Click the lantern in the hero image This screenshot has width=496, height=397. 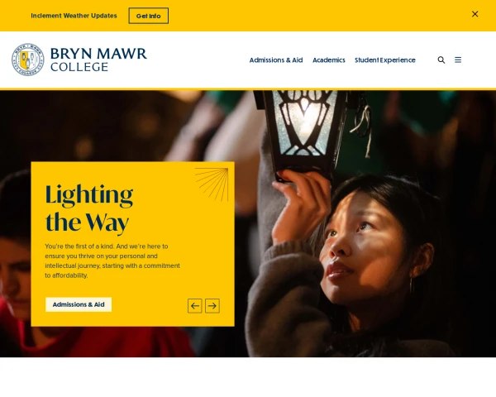point(302,135)
